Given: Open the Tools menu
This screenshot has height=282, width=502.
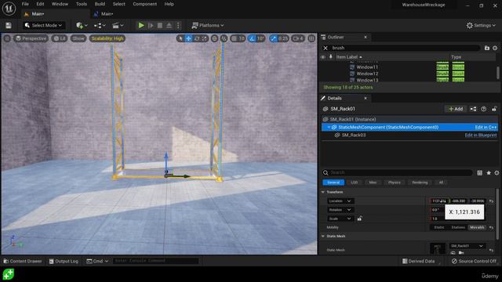Looking at the screenshot, I should 82,4.
